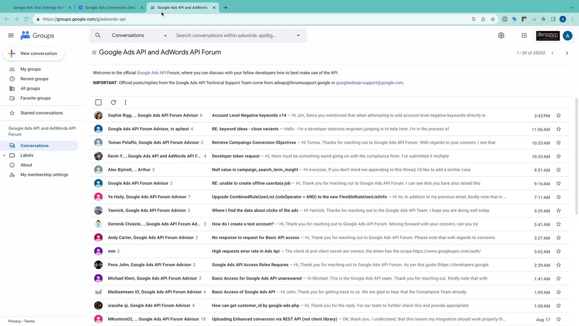The width and height of the screenshot is (579, 326).
Task: Star the How do I create a test account conversation
Action: [559, 224]
